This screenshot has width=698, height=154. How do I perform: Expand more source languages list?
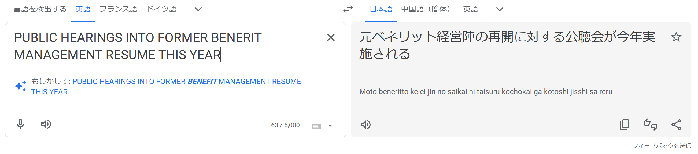tap(198, 9)
